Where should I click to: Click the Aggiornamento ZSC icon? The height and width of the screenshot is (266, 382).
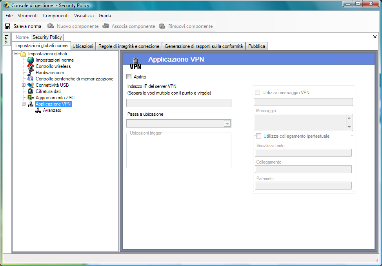pyautogui.click(x=31, y=98)
